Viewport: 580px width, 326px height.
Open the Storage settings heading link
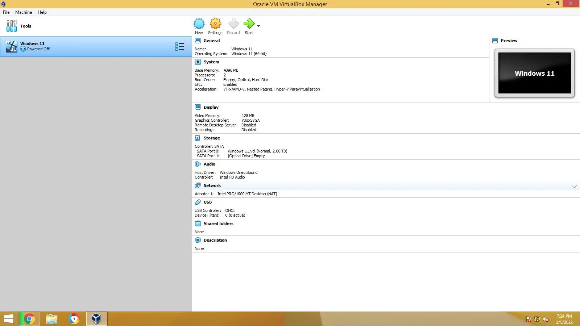pyautogui.click(x=212, y=138)
